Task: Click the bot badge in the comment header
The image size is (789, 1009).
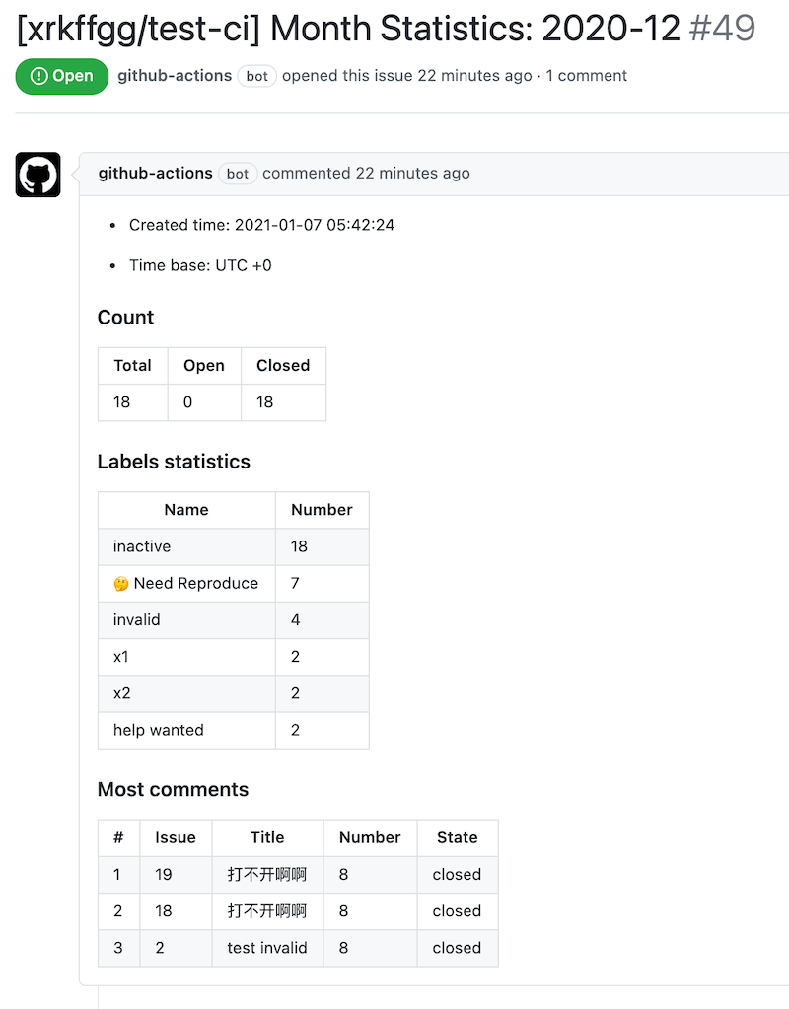Action: 238,174
